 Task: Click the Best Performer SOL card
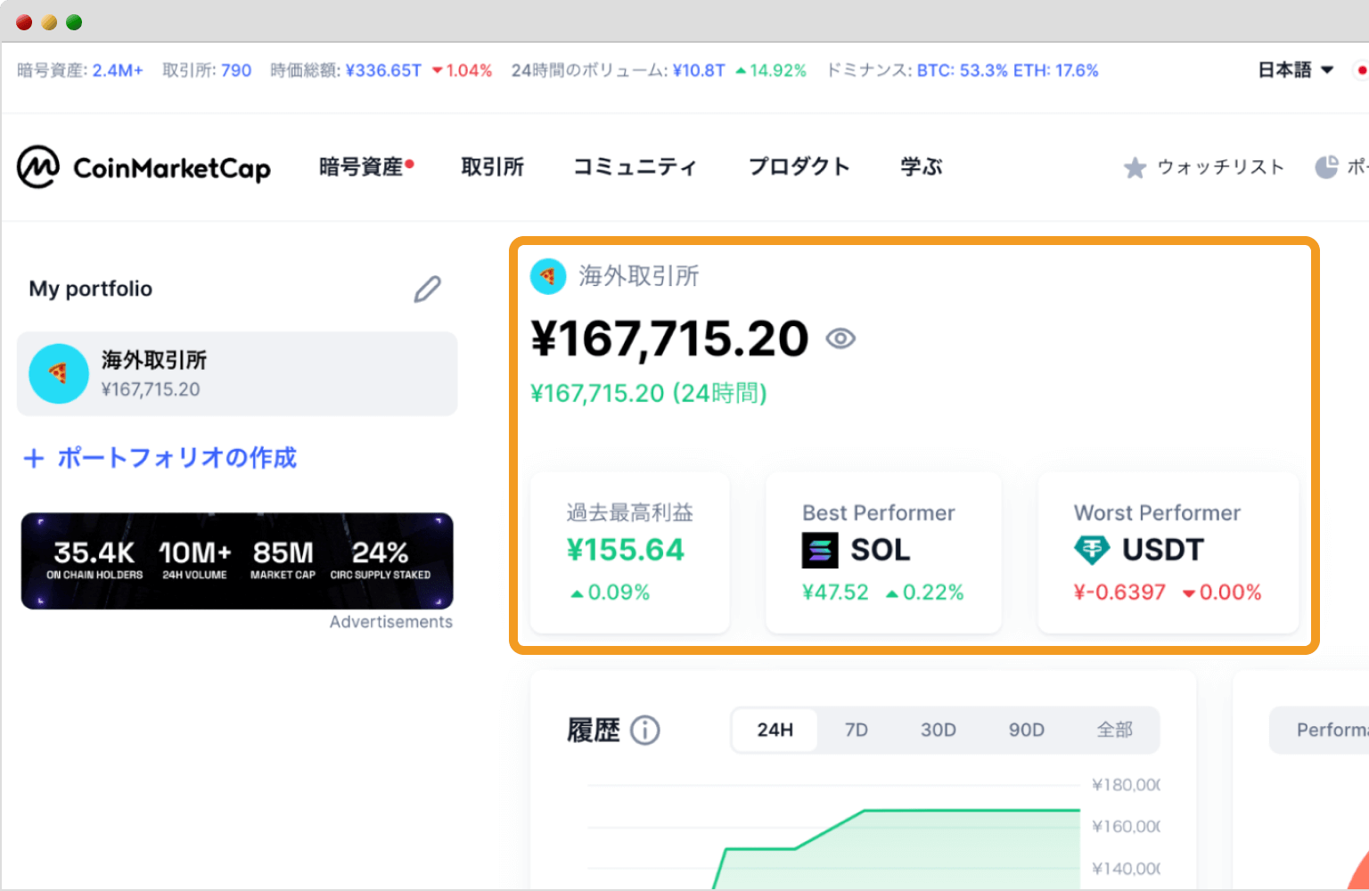pyautogui.click(x=883, y=553)
